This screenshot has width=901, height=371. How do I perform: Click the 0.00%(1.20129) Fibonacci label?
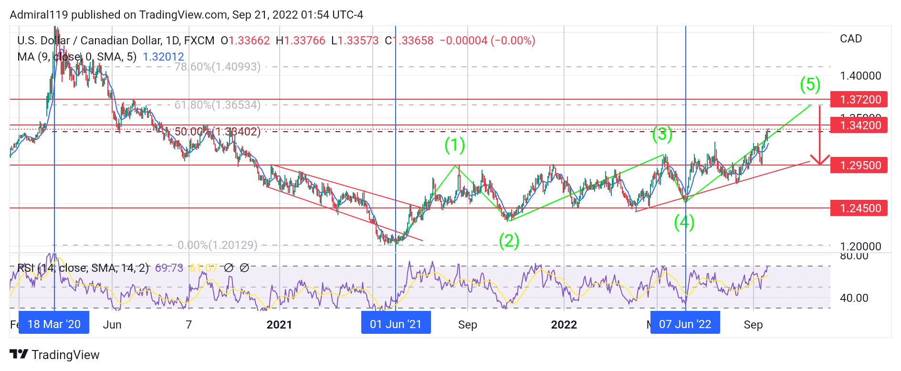tap(218, 245)
